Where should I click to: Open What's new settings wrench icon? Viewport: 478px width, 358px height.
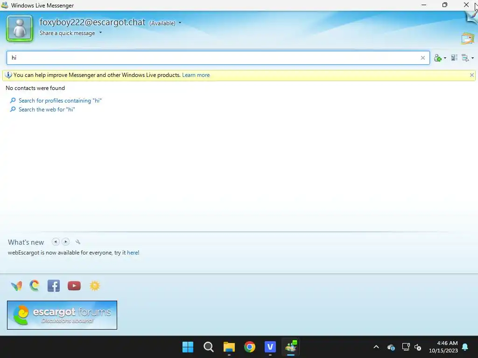pos(78,242)
